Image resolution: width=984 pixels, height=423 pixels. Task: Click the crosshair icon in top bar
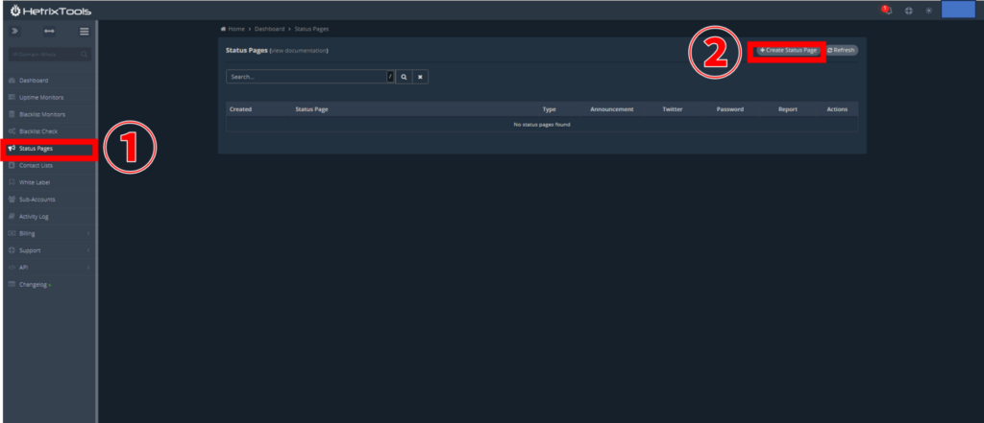tap(909, 10)
